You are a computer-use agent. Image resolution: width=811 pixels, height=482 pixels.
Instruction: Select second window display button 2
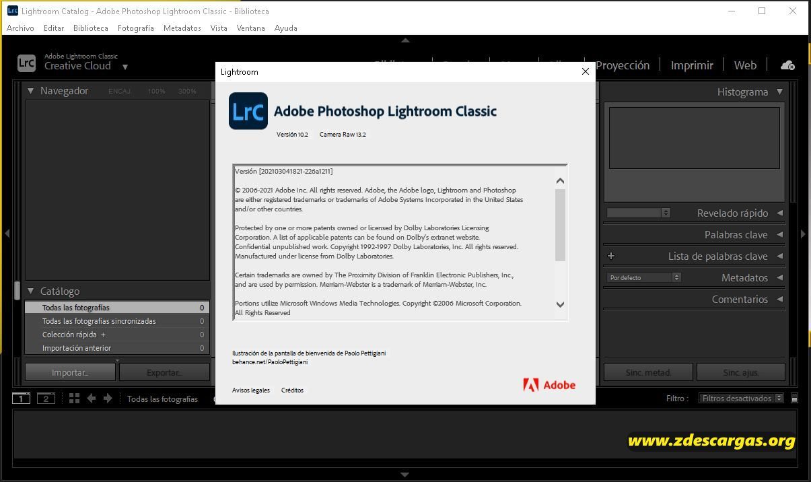[x=46, y=399]
